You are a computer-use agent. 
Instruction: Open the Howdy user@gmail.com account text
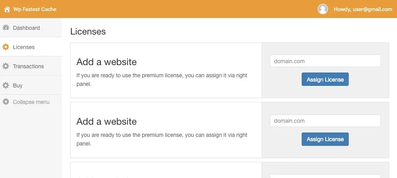(363, 9)
